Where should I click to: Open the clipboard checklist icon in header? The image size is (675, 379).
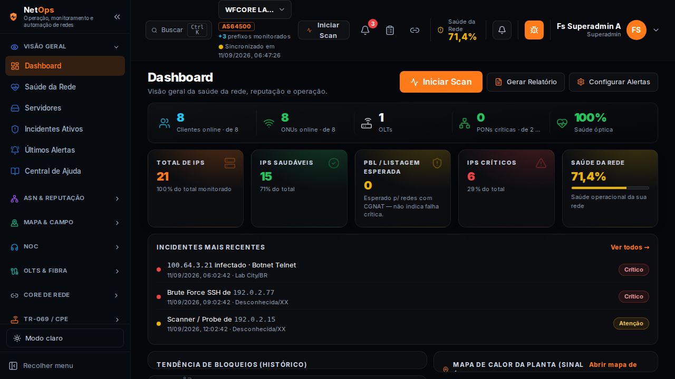pos(390,30)
